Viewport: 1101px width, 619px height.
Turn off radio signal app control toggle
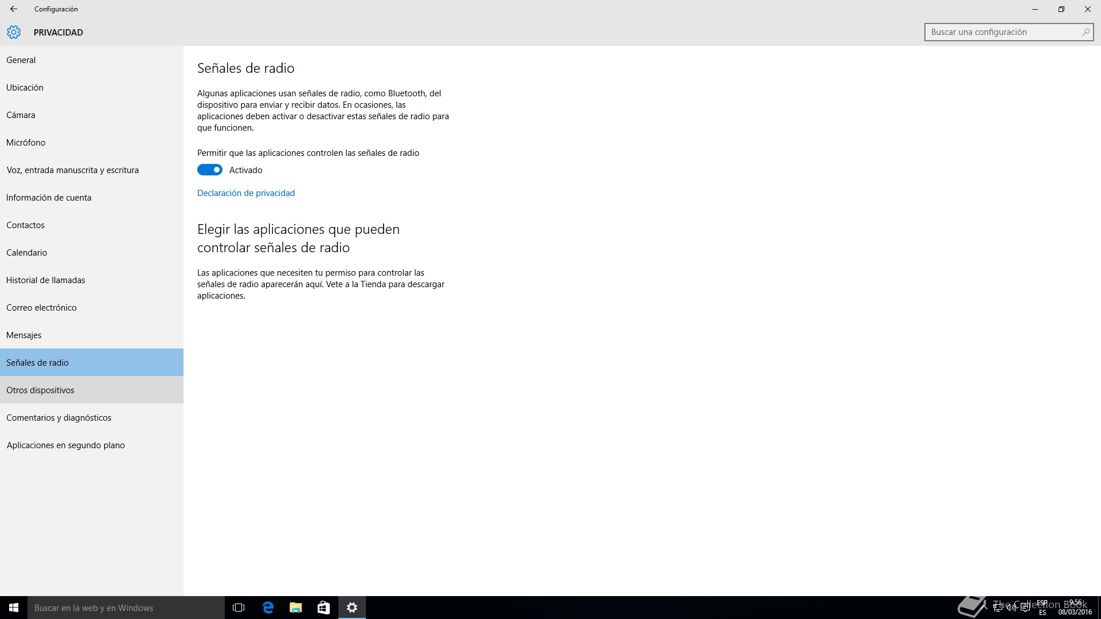pyautogui.click(x=210, y=170)
